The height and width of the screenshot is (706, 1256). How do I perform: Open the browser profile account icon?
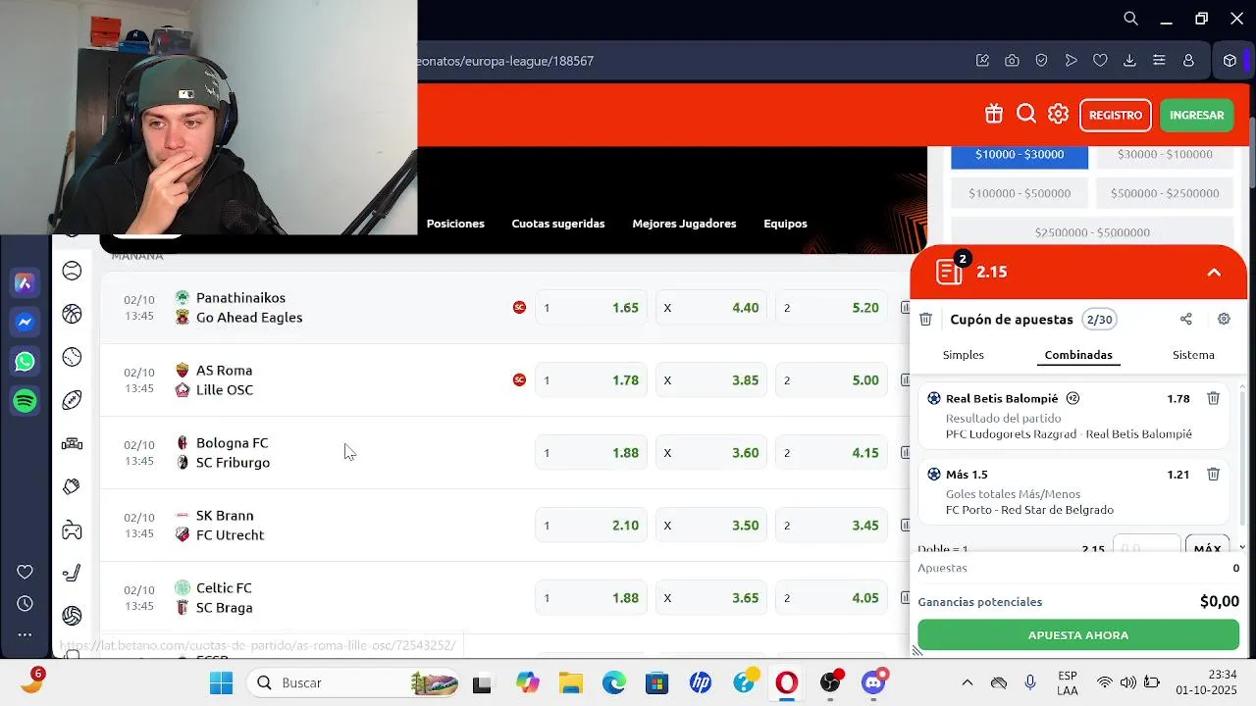pyautogui.click(x=1188, y=61)
